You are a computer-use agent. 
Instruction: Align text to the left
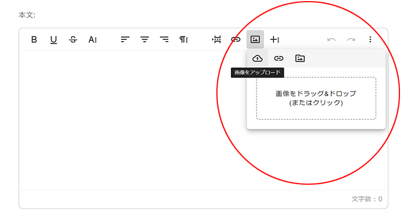125,39
